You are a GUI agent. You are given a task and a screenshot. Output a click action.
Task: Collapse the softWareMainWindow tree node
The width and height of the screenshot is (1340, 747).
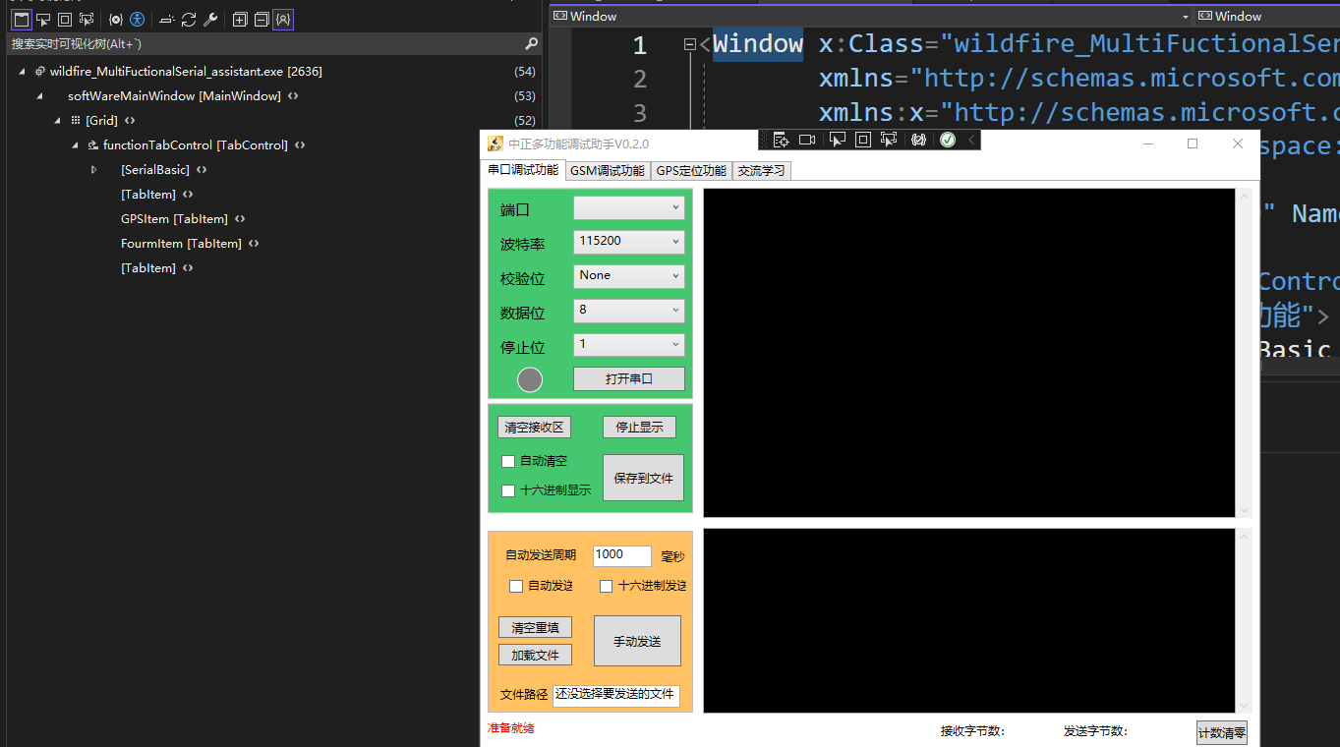39,96
